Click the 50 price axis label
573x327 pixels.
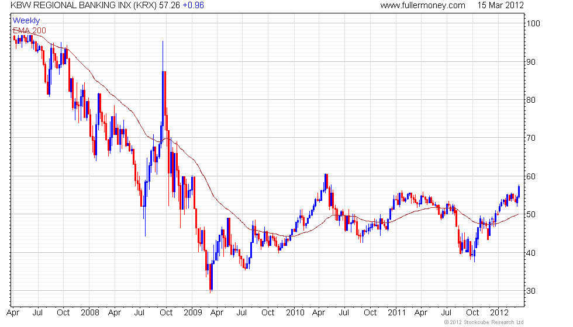(531, 214)
